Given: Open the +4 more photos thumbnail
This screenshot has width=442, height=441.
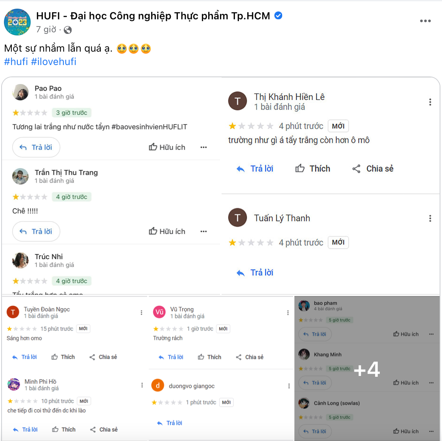Looking at the screenshot, I should [367, 368].
